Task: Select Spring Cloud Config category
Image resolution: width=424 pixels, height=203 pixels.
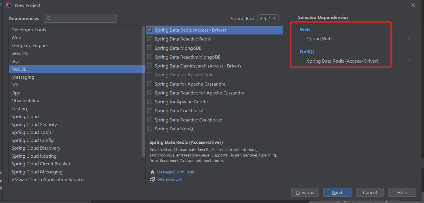Action: point(75,140)
